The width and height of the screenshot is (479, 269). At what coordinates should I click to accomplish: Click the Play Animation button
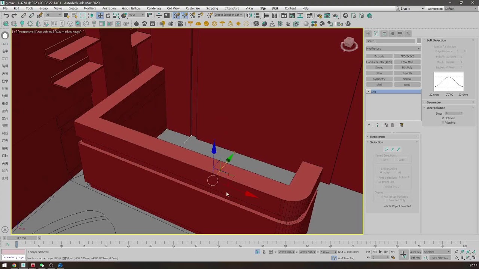click(x=380, y=252)
